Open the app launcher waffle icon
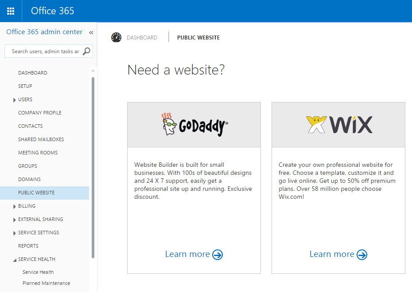Screen dimensions: 412x292 click(x=11, y=11)
